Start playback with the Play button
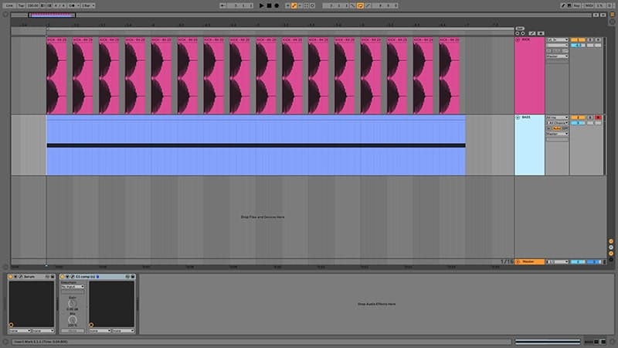Screen dimensions: 618x348 point(261,5)
